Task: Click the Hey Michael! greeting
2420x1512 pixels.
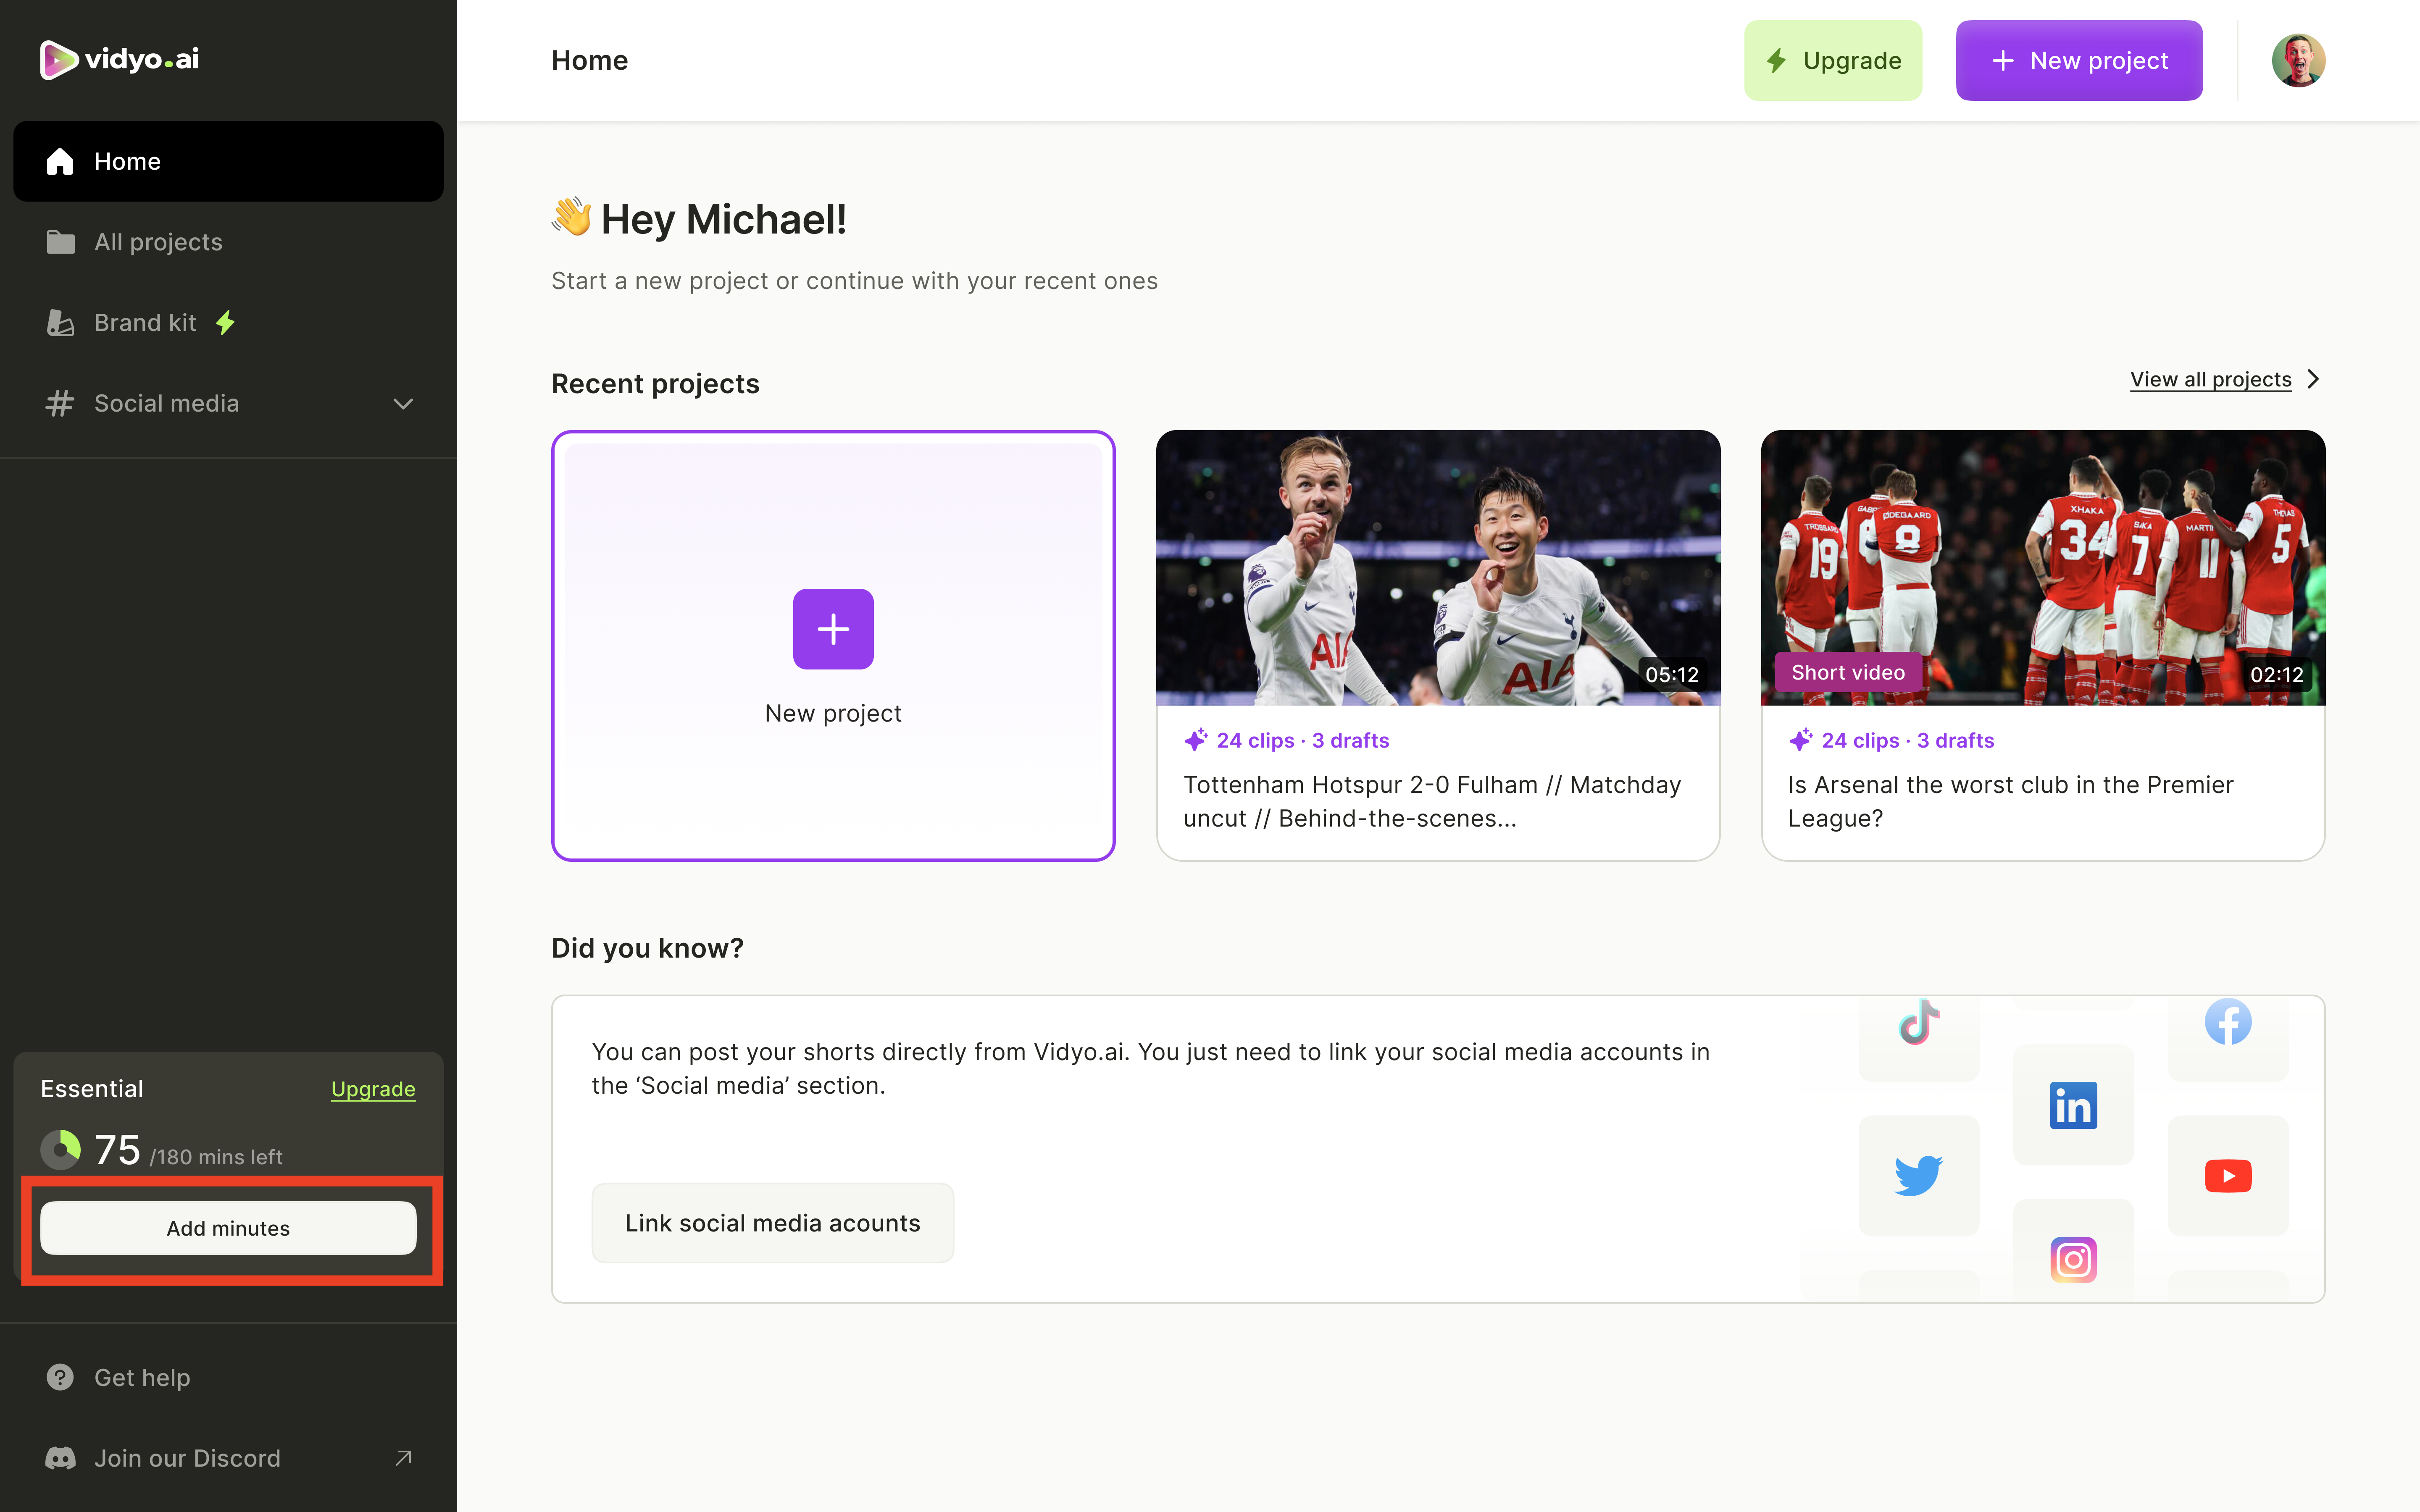Action: click(x=723, y=219)
